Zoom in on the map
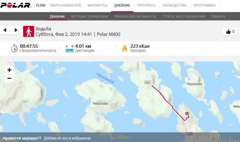This screenshot has width=240, height=142. pos(9,70)
